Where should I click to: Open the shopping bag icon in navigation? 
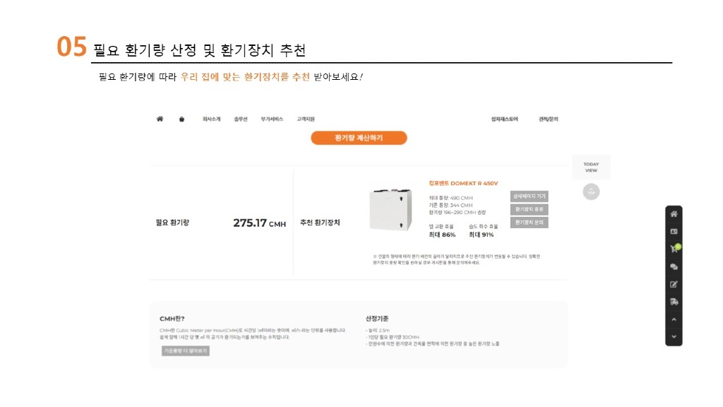pyautogui.click(x=181, y=119)
